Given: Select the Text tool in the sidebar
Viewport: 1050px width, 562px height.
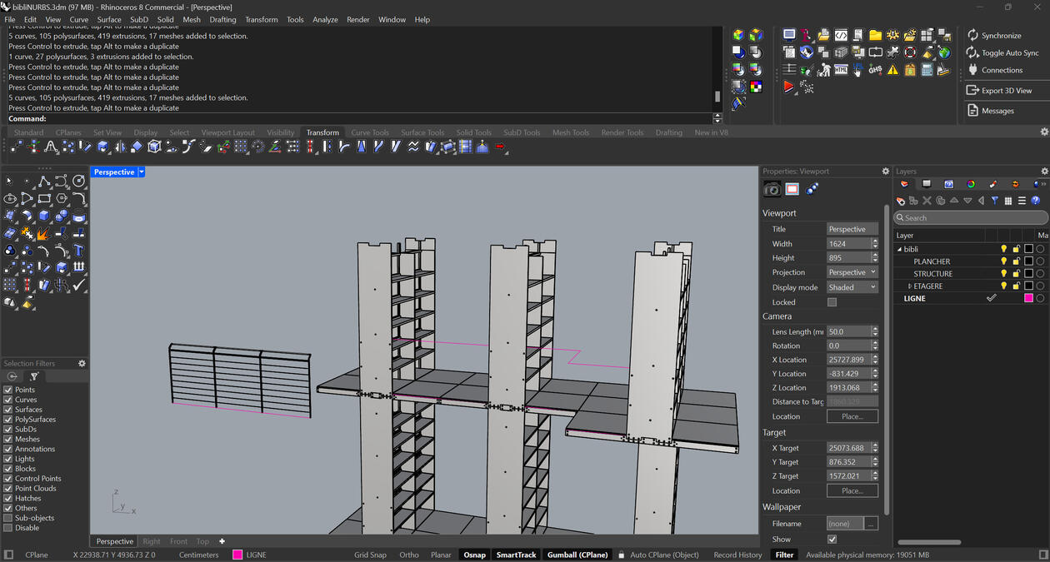Looking at the screenshot, I should [x=79, y=251].
